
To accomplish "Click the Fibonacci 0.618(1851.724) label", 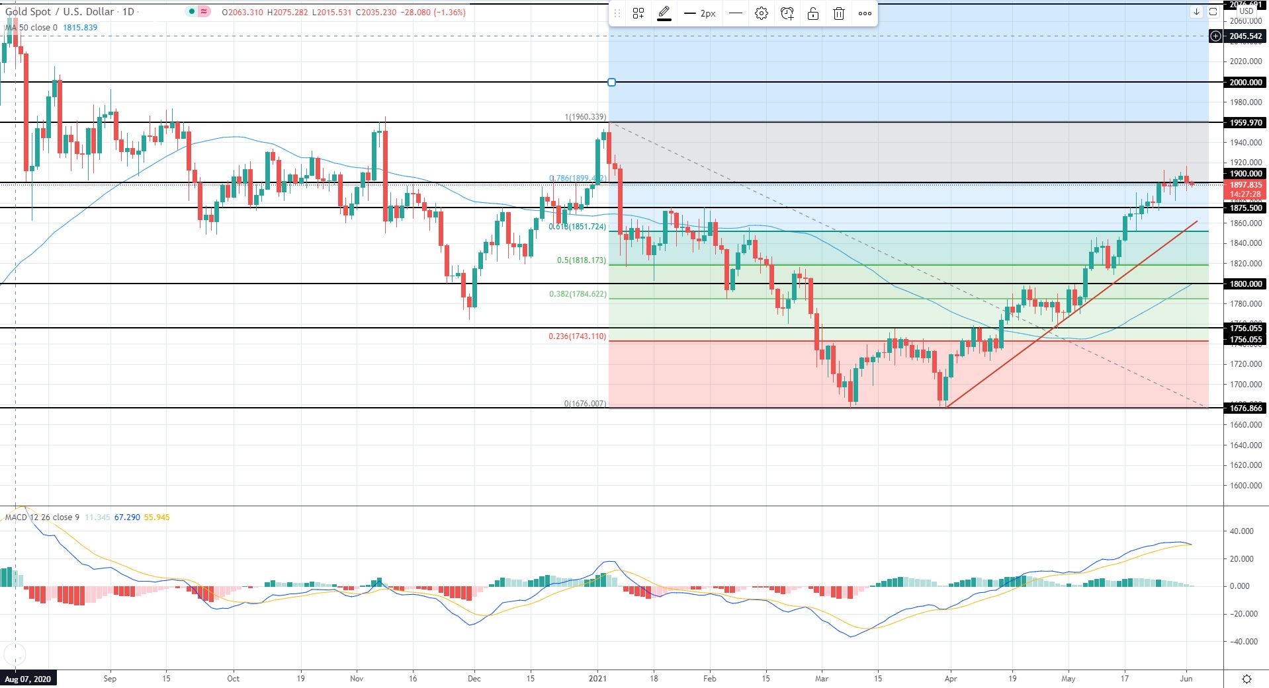I will pyautogui.click(x=577, y=227).
